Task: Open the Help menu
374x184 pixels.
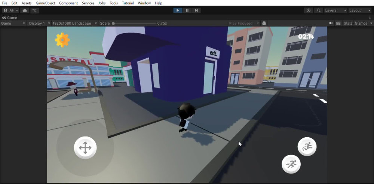Action: click(x=159, y=3)
